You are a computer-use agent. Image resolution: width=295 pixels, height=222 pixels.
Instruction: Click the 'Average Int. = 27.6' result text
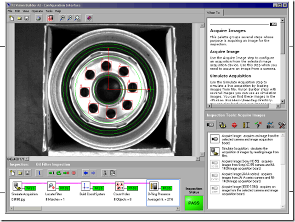160,200
